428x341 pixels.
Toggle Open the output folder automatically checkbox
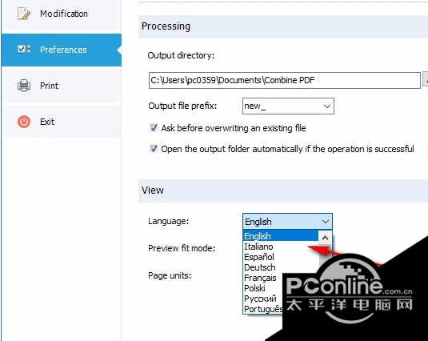pos(154,149)
